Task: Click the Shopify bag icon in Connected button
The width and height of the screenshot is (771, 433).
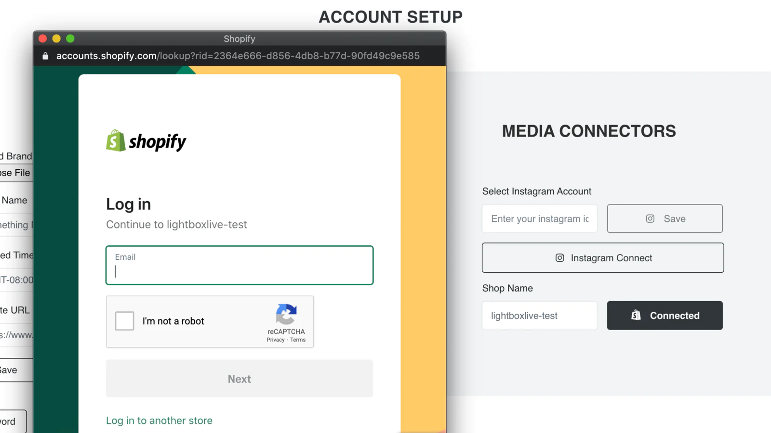Action: [x=636, y=315]
